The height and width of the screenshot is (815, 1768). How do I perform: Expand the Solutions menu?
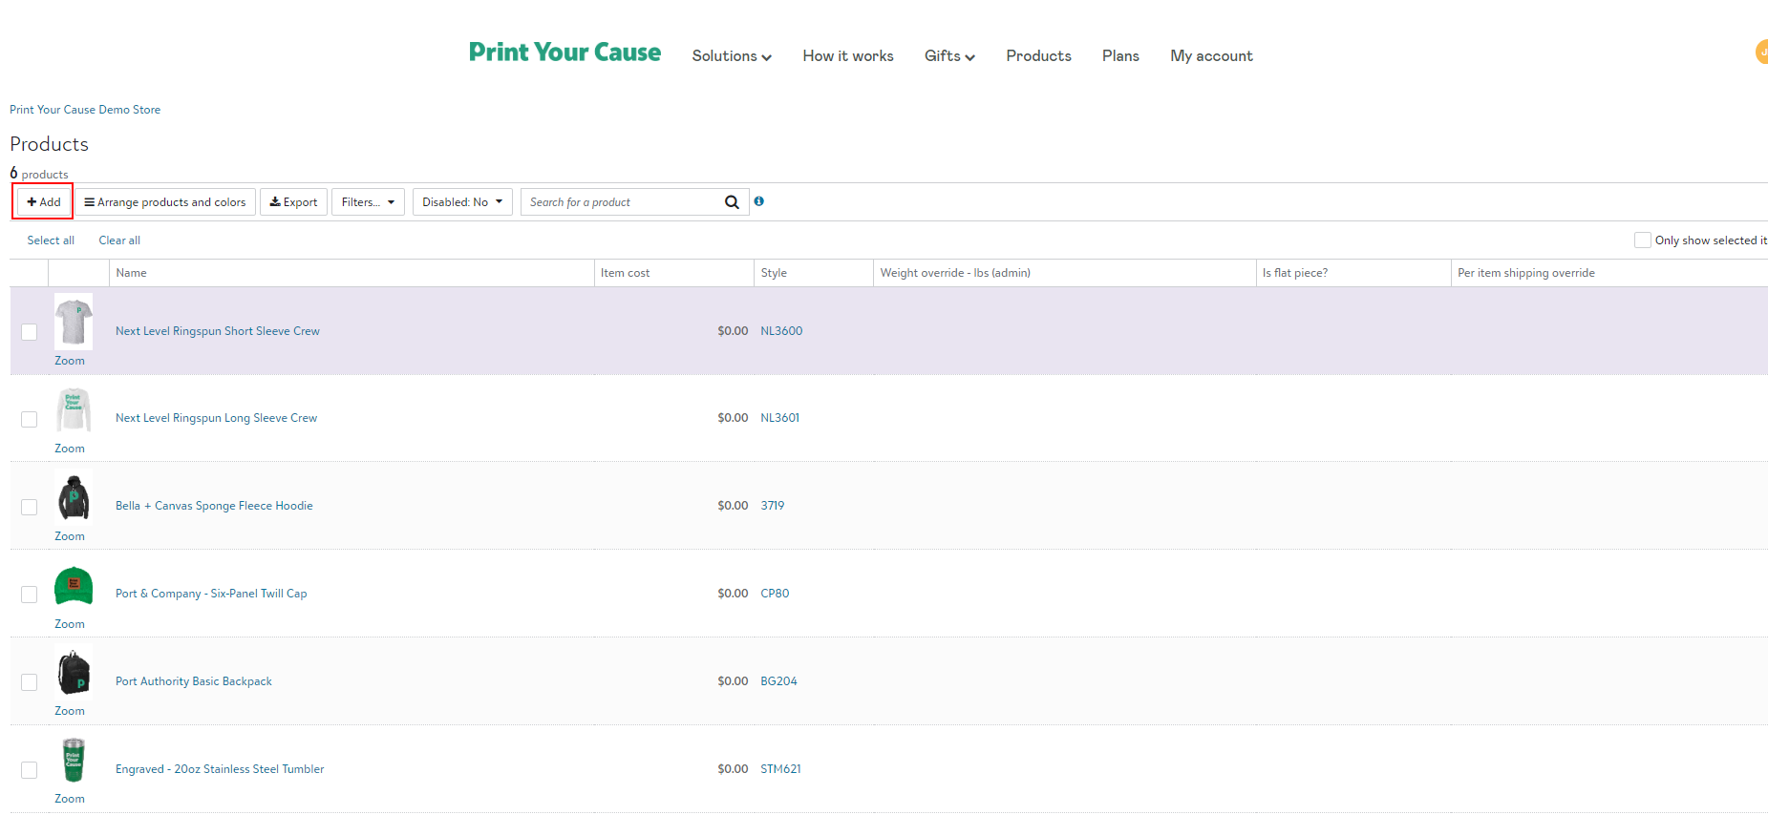pos(732,56)
